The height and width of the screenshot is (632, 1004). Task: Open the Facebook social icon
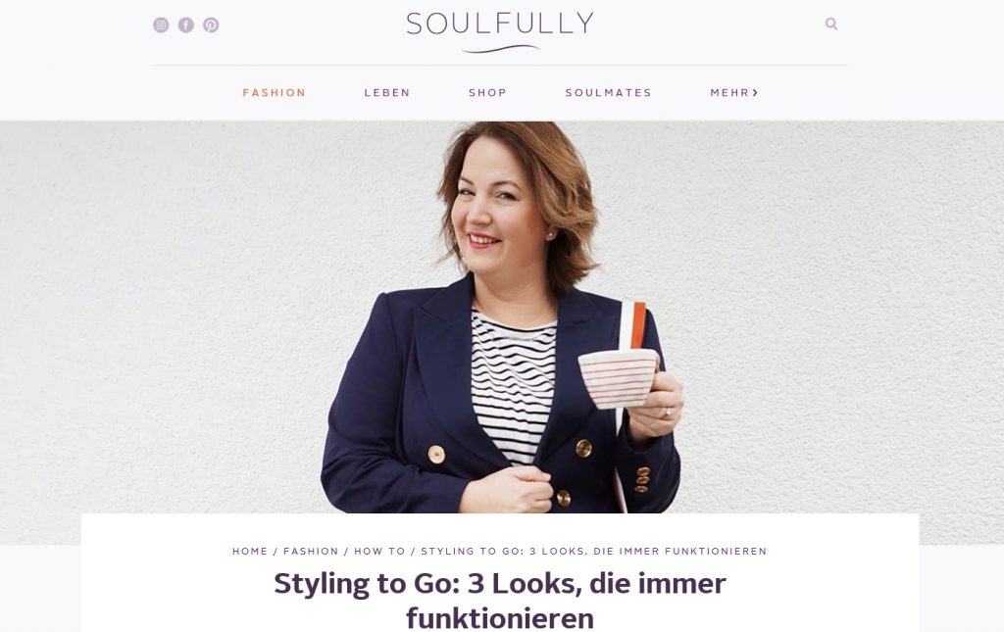pos(185,24)
